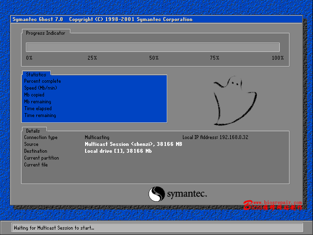The width and height of the screenshot is (313, 235).
Task: Click the Connection type label
Action: click(x=41, y=137)
